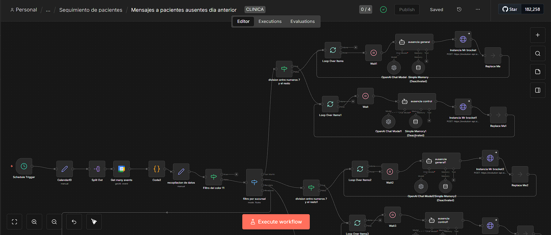Select the OpenAI Chat Model node
Viewport: 551px width, 235px height.
click(x=394, y=68)
